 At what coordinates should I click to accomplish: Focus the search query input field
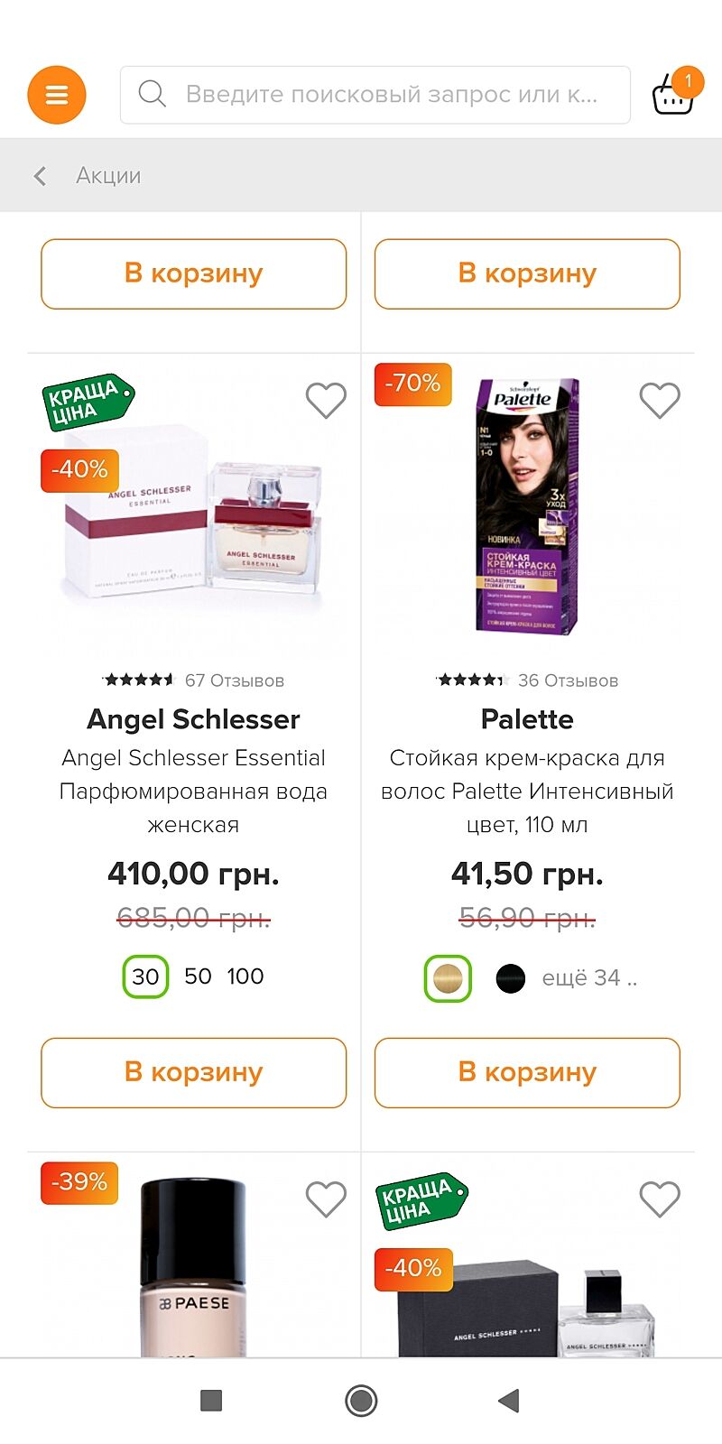pos(392,95)
